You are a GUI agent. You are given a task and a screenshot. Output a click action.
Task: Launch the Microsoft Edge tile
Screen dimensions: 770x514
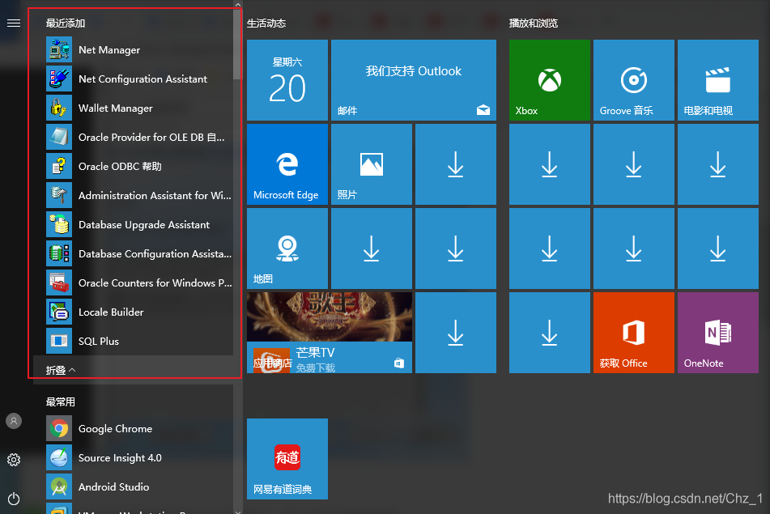click(x=287, y=164)
